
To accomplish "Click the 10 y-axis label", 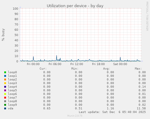I will (x=16, y=56).
